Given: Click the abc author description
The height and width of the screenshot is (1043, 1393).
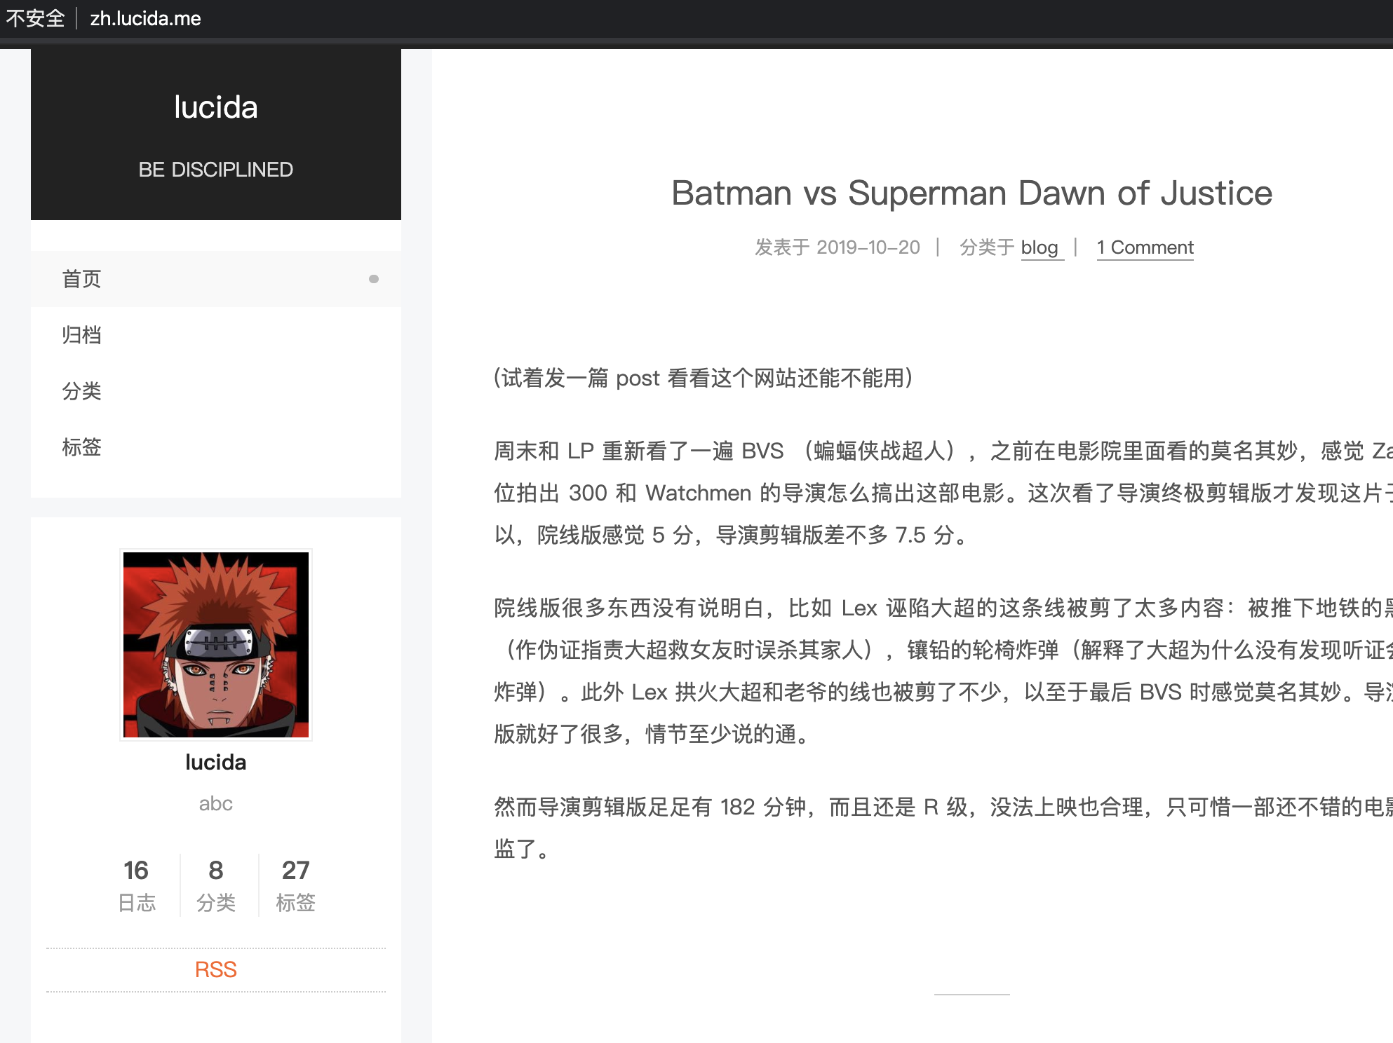Looking at the screenshot, I should [215, 803].
